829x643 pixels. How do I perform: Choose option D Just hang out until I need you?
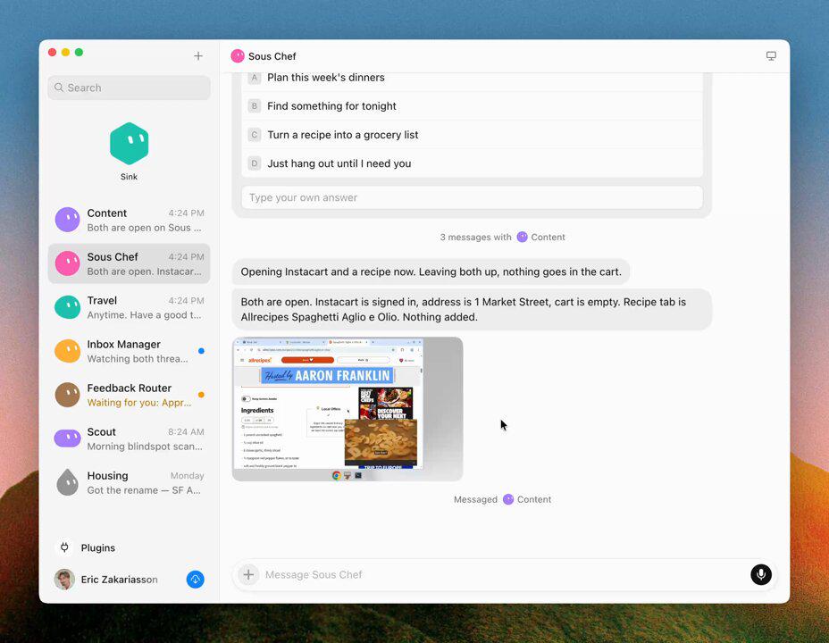click(x=473, y=163)
